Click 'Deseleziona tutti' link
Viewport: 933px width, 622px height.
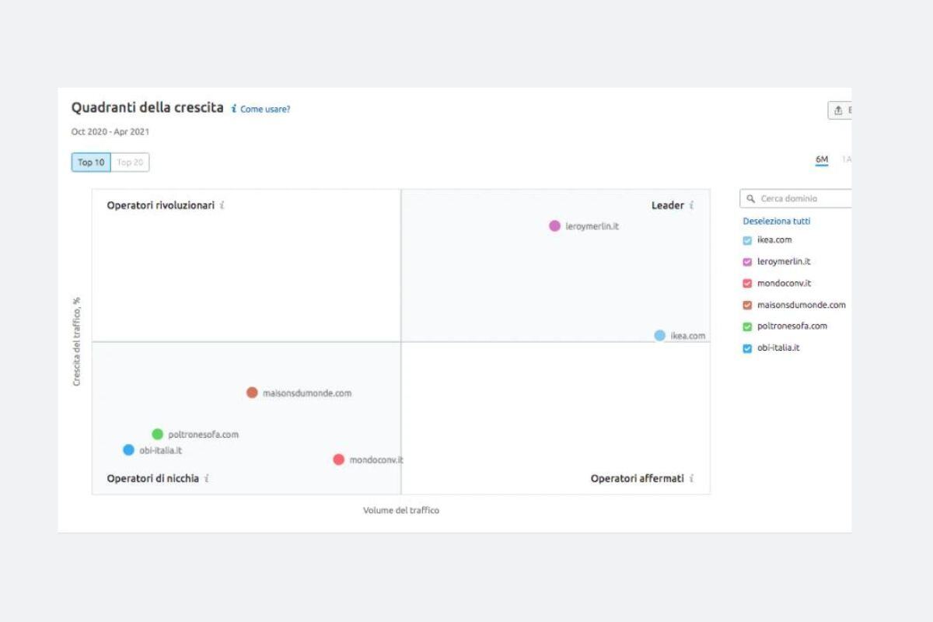[777, 221]
